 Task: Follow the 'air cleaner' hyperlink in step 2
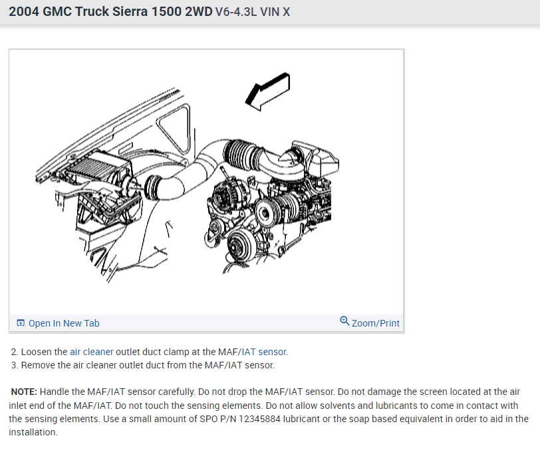pos(92,352)
